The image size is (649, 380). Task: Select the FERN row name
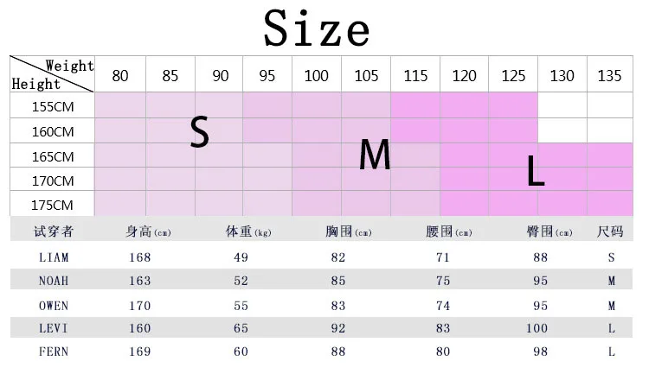point(54,351)
